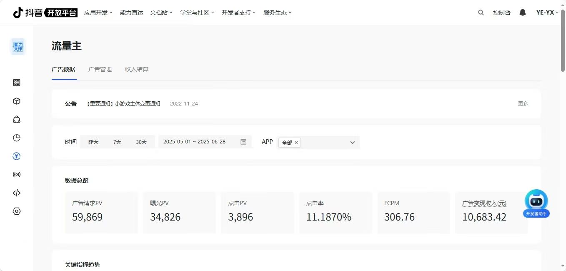
Task: Click the revenue value 10,683.42
Action: coord(484,217)
